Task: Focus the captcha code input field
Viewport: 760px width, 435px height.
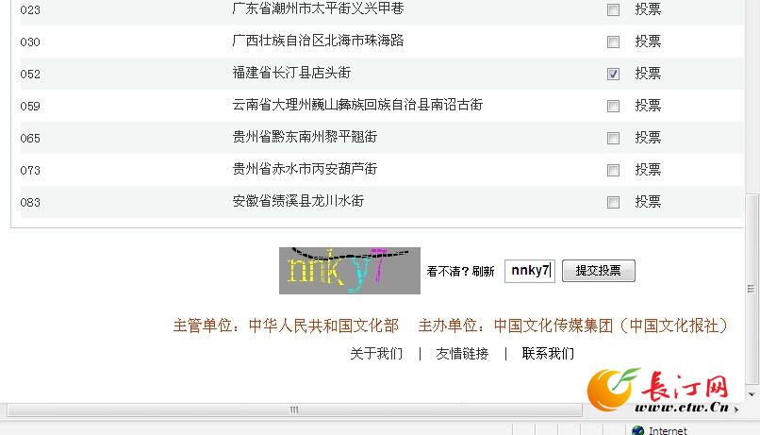Action: 529,271
